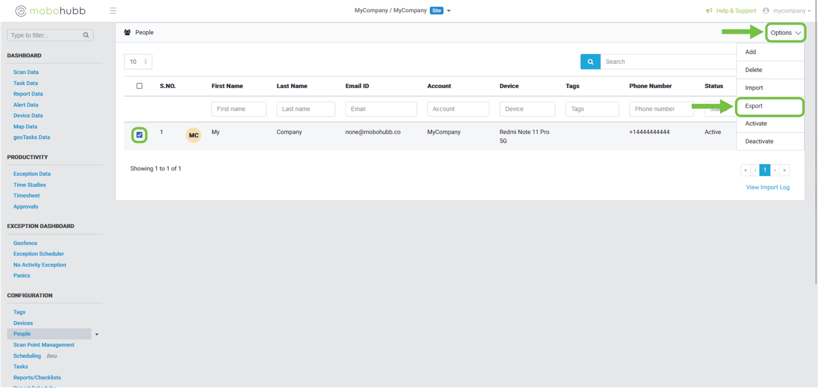Click the Help & Support megaphone icon
The width and height of the screenshot is (818, 388).
pyautogui.click(x=709, y=11)
